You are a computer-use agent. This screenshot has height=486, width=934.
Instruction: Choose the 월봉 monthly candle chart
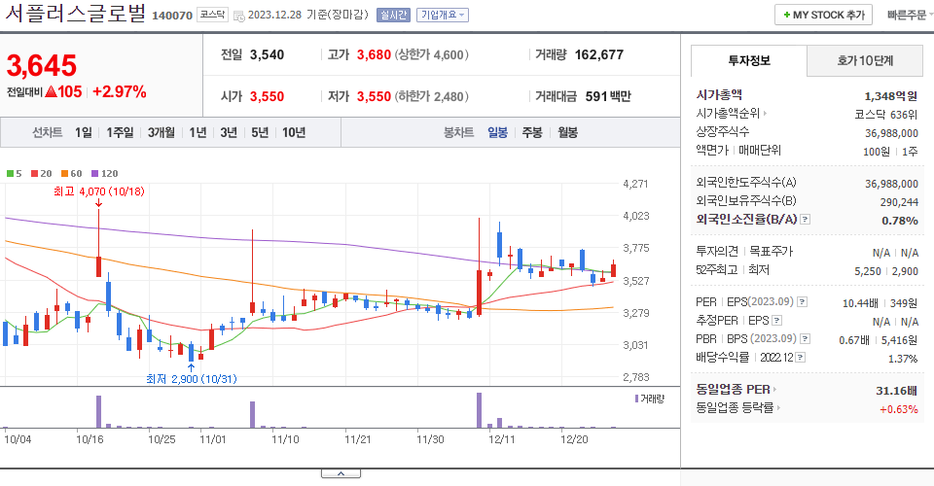click(x=567, y=132)
